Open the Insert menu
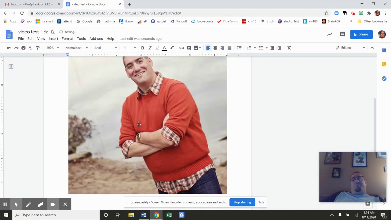 [53, 38]
